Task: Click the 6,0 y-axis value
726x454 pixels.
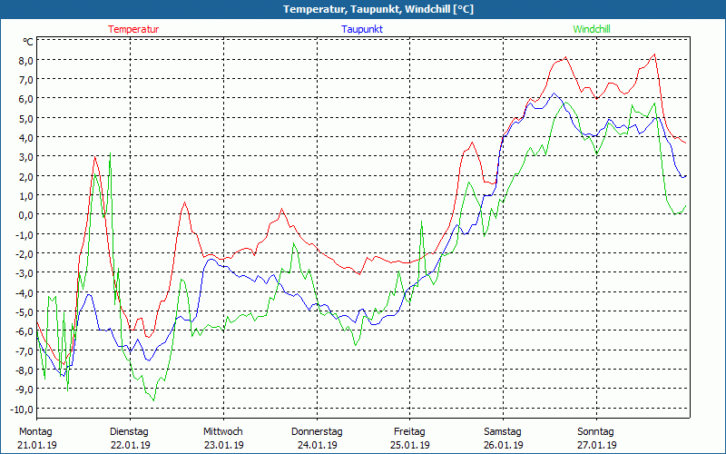Action: coord(25,99)
